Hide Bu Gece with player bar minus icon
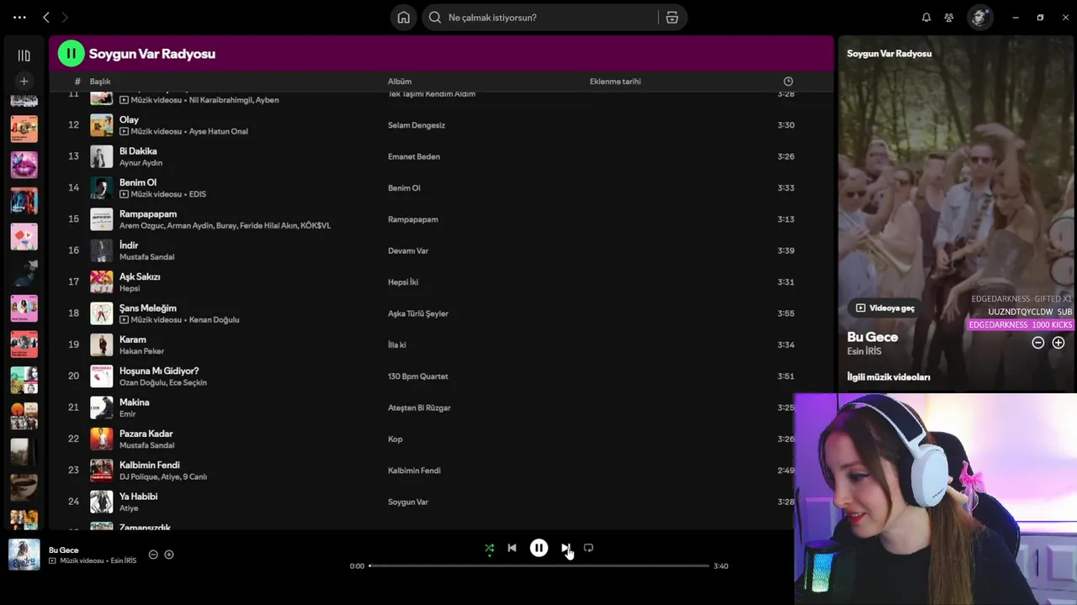This screenshot has height=605, width=1077. 153,555
